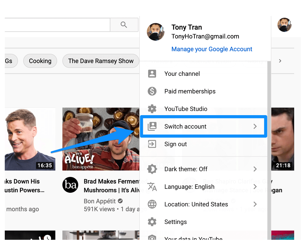Viewport: 305px width, 244px height.
Task: Open the 16:35 video thumbnail
Action: [30, 139]
